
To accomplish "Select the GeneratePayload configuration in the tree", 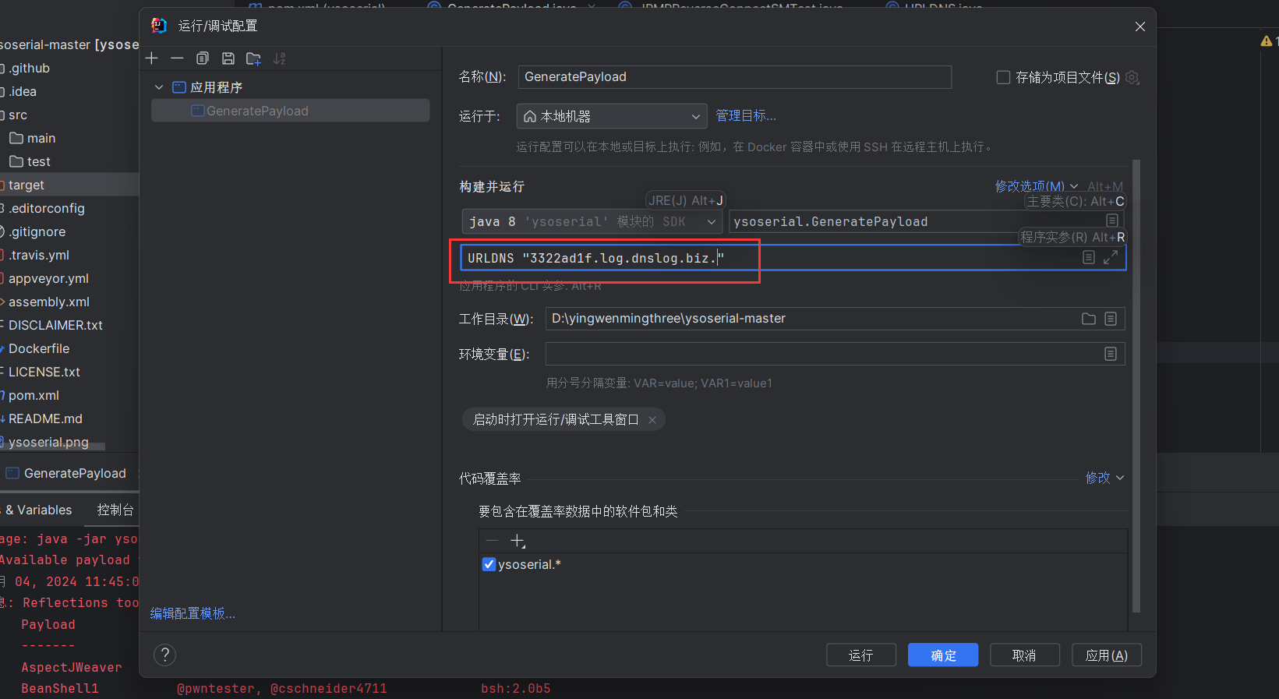I will pyautogui.click(x=290, y=111).
